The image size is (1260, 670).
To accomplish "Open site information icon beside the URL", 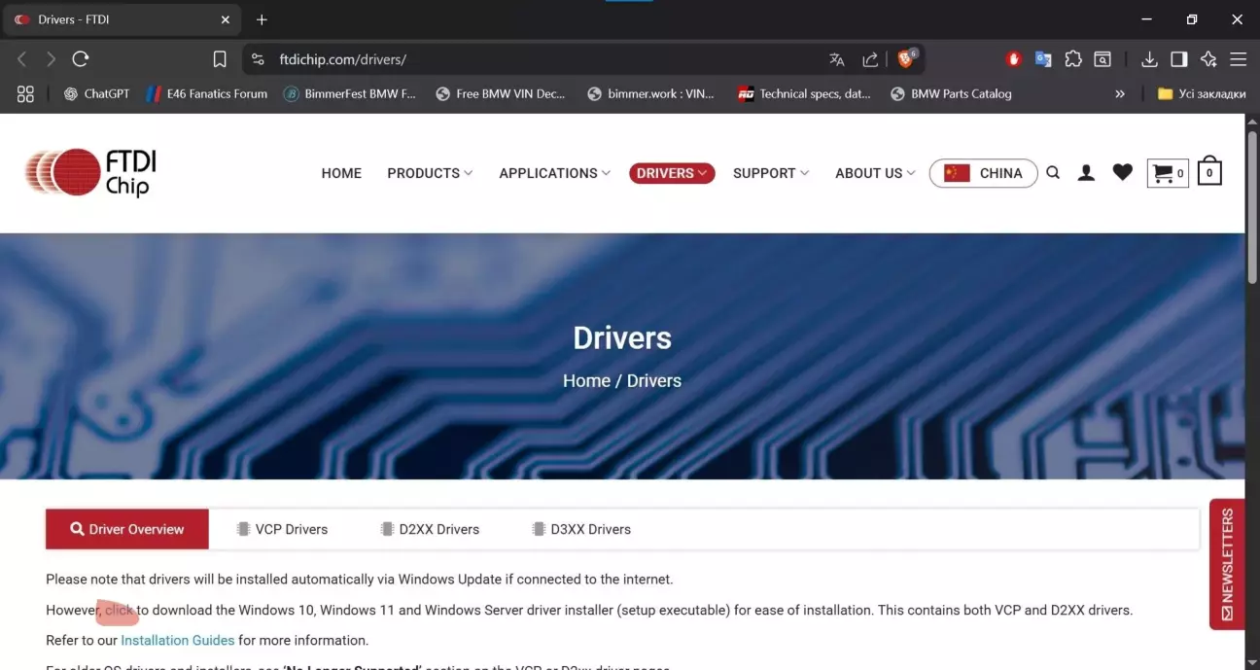I will coord(258,59).
